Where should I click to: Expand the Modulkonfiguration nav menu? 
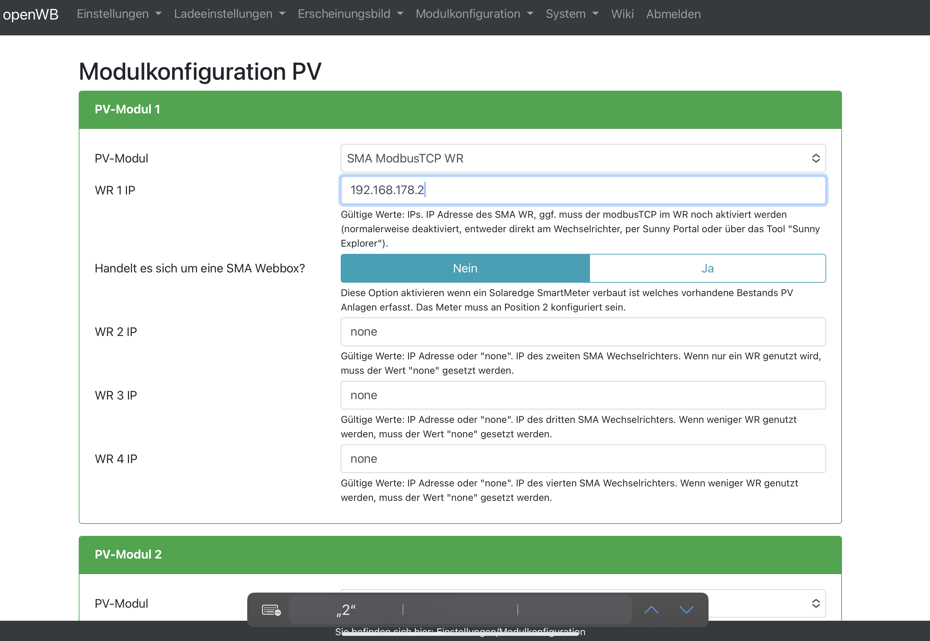[474, 14]
